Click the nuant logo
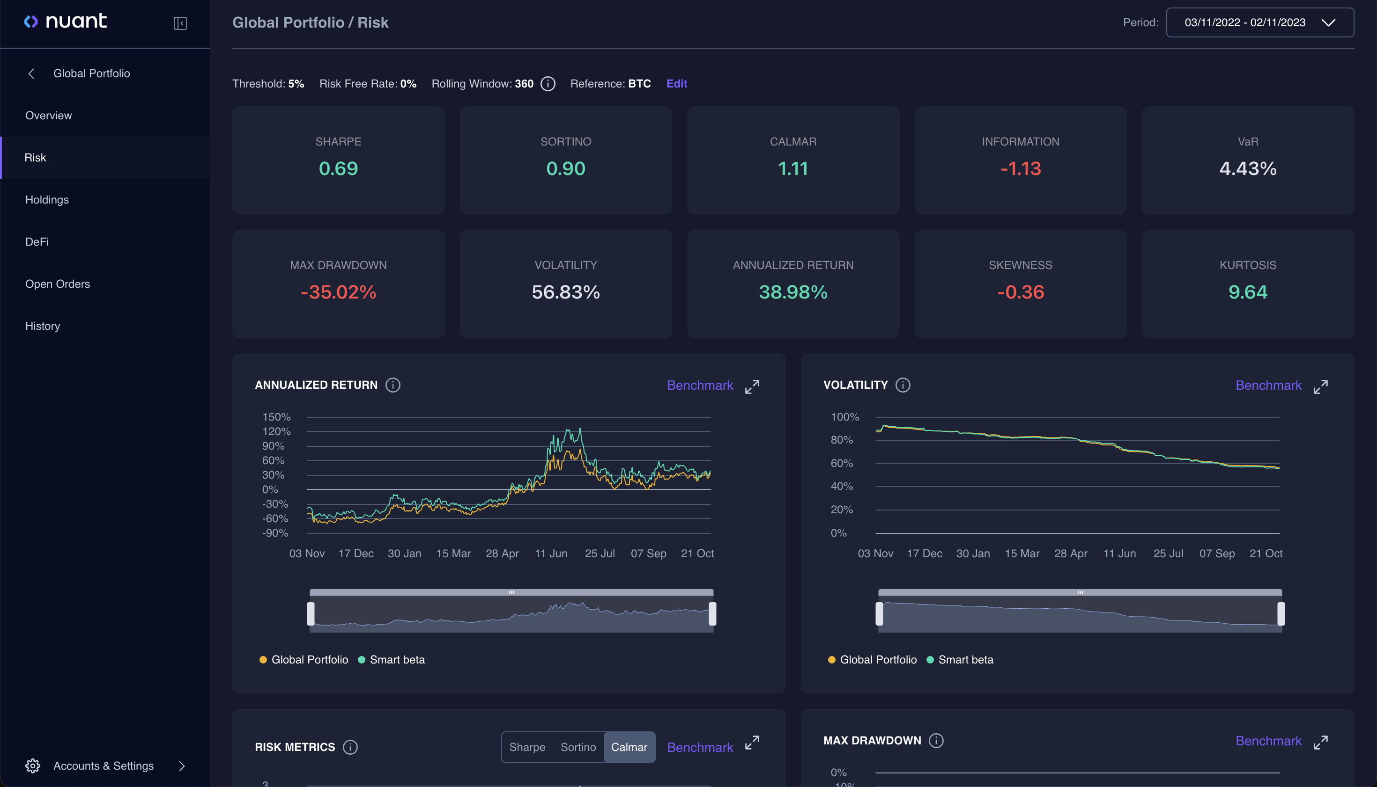1377x787 pixels. (x=66, y=22)
